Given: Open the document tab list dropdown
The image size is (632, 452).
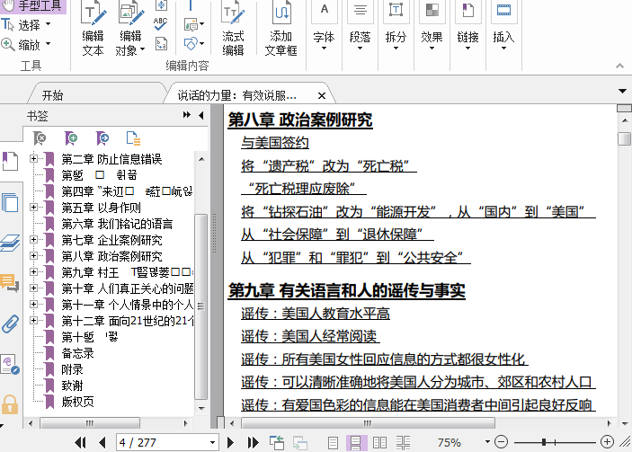Looking at the screenshot, I should [x=622, y=92].
